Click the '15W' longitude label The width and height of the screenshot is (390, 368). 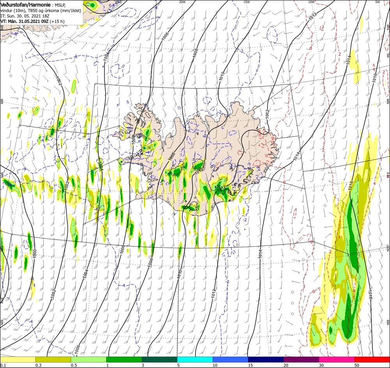(246, 2)
